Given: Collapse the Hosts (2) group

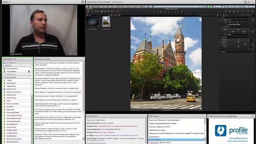Looking at the screenshot, I should pos(3,66).
